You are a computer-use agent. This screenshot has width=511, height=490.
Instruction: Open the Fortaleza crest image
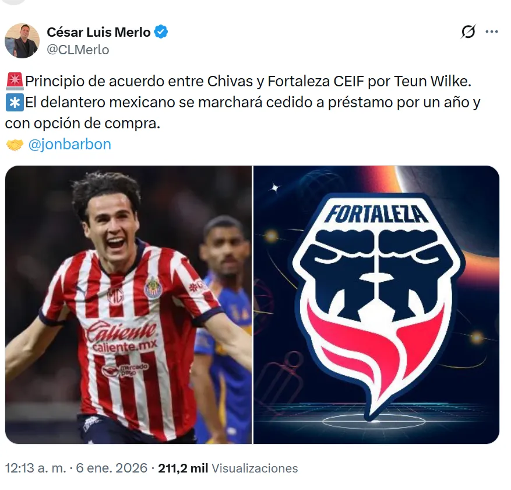click(376, 304)
